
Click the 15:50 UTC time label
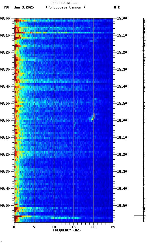point(122,104)
